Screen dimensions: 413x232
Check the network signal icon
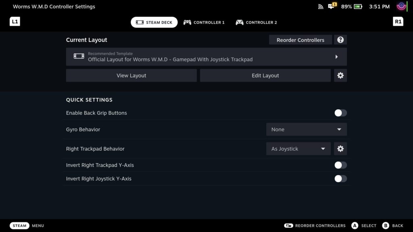click(x=321, y=6)
